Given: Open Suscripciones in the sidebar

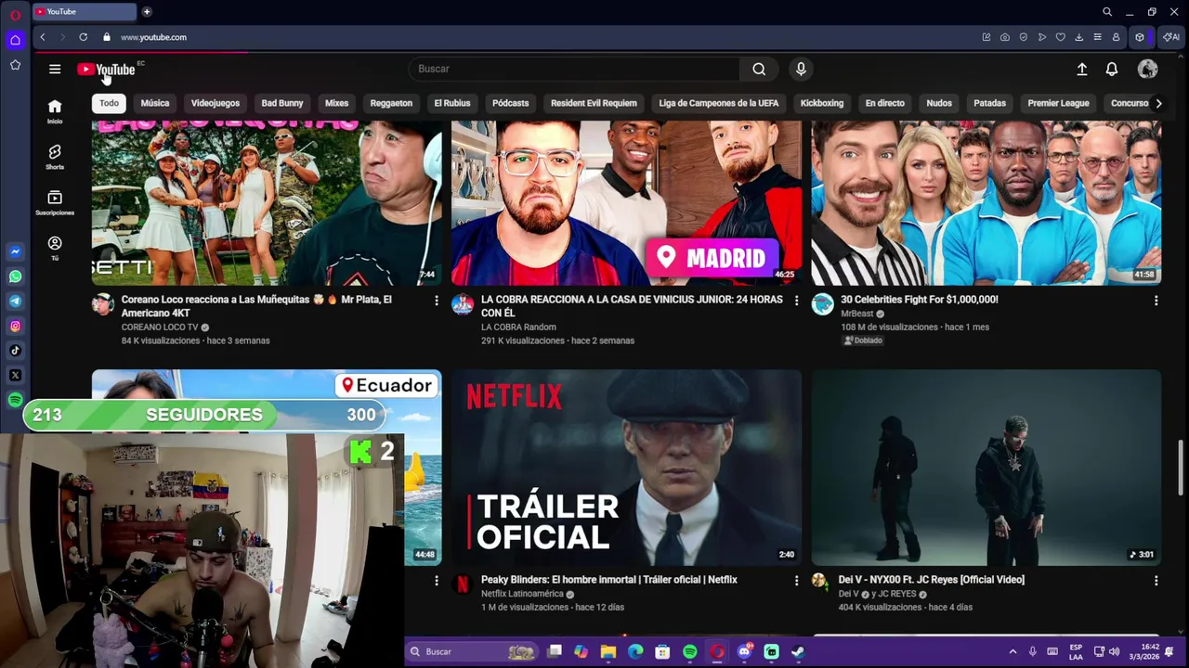Looking at the screenshot, I should tap(55, 203).
